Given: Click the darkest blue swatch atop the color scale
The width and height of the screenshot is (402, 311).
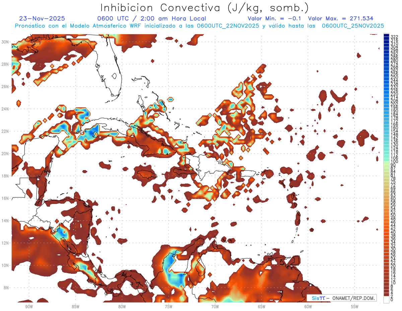Looking at the screenshot, I should (386, 36).
